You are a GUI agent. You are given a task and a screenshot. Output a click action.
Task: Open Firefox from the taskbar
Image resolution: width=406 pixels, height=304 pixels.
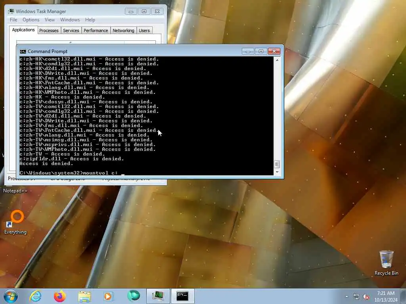[59, 296]
